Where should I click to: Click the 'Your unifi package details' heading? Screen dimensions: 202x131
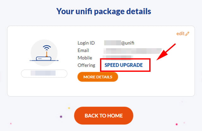(104, 11)
